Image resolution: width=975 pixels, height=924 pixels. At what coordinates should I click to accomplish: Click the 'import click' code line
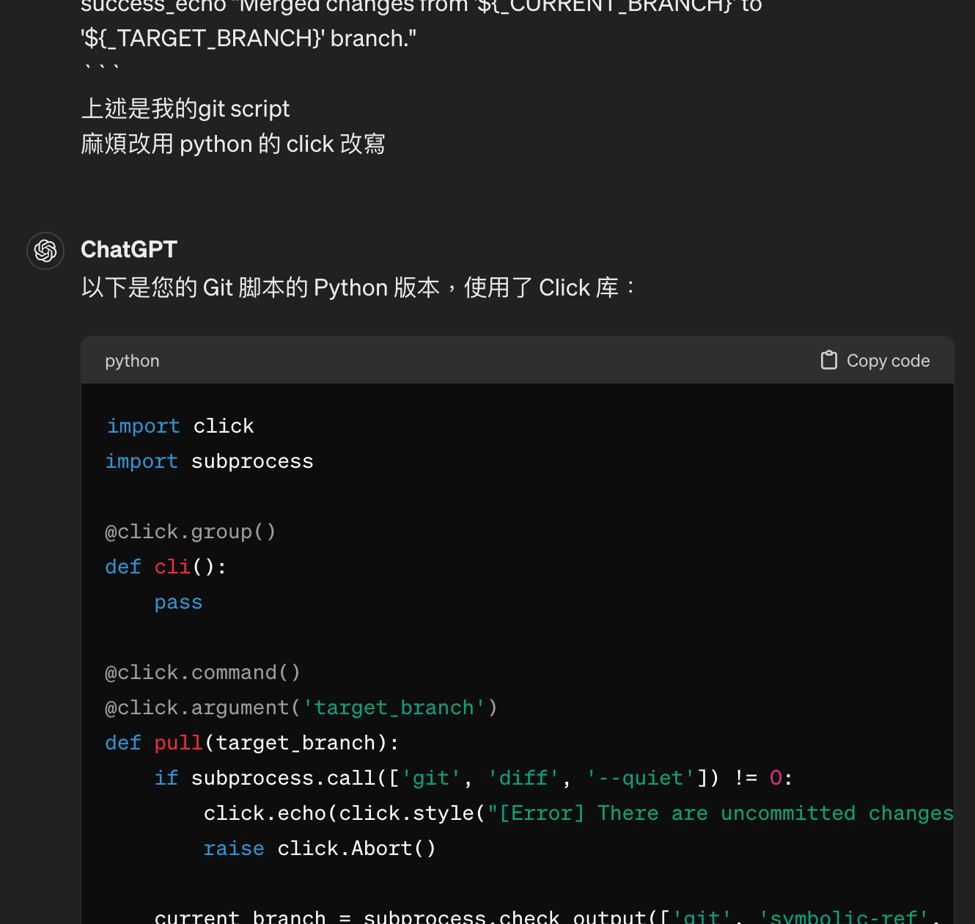coord(180,426)
